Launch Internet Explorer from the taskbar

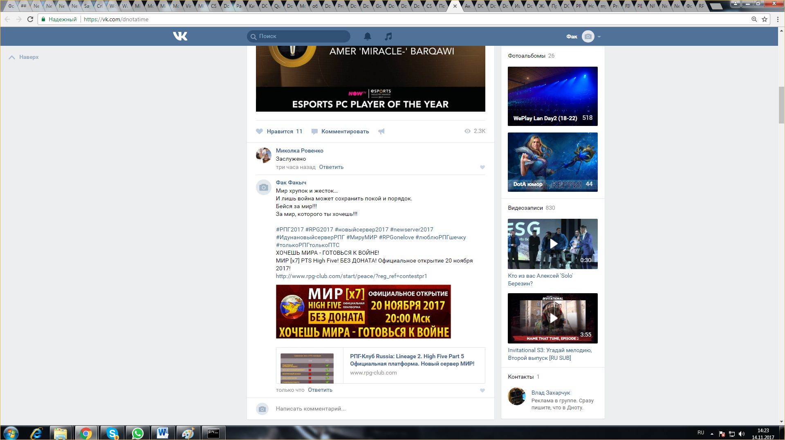36,433
